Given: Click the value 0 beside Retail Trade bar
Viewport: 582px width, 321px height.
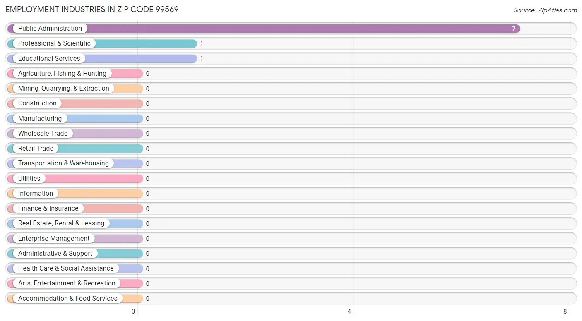Looking at the screenshot, I should pyautogui.click(x=148, y=149).
